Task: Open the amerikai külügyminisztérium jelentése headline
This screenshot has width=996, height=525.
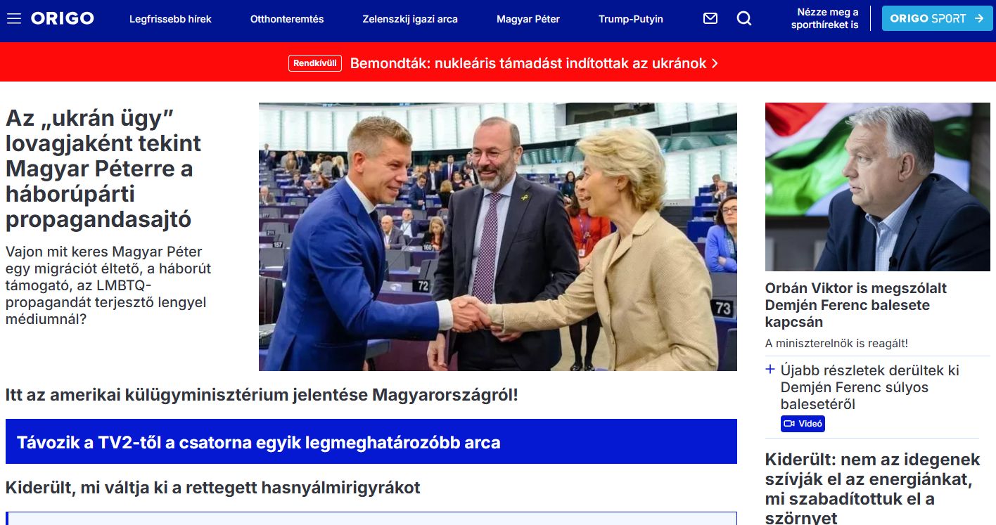Action: click(262, 394)
